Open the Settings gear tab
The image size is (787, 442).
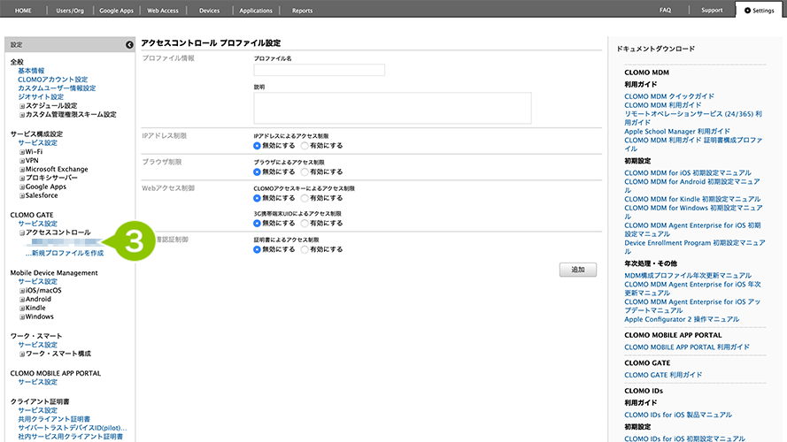[x=759, y=10]
